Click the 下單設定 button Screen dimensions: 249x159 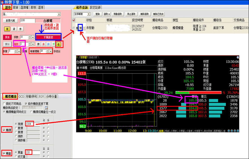coord(48,37)
